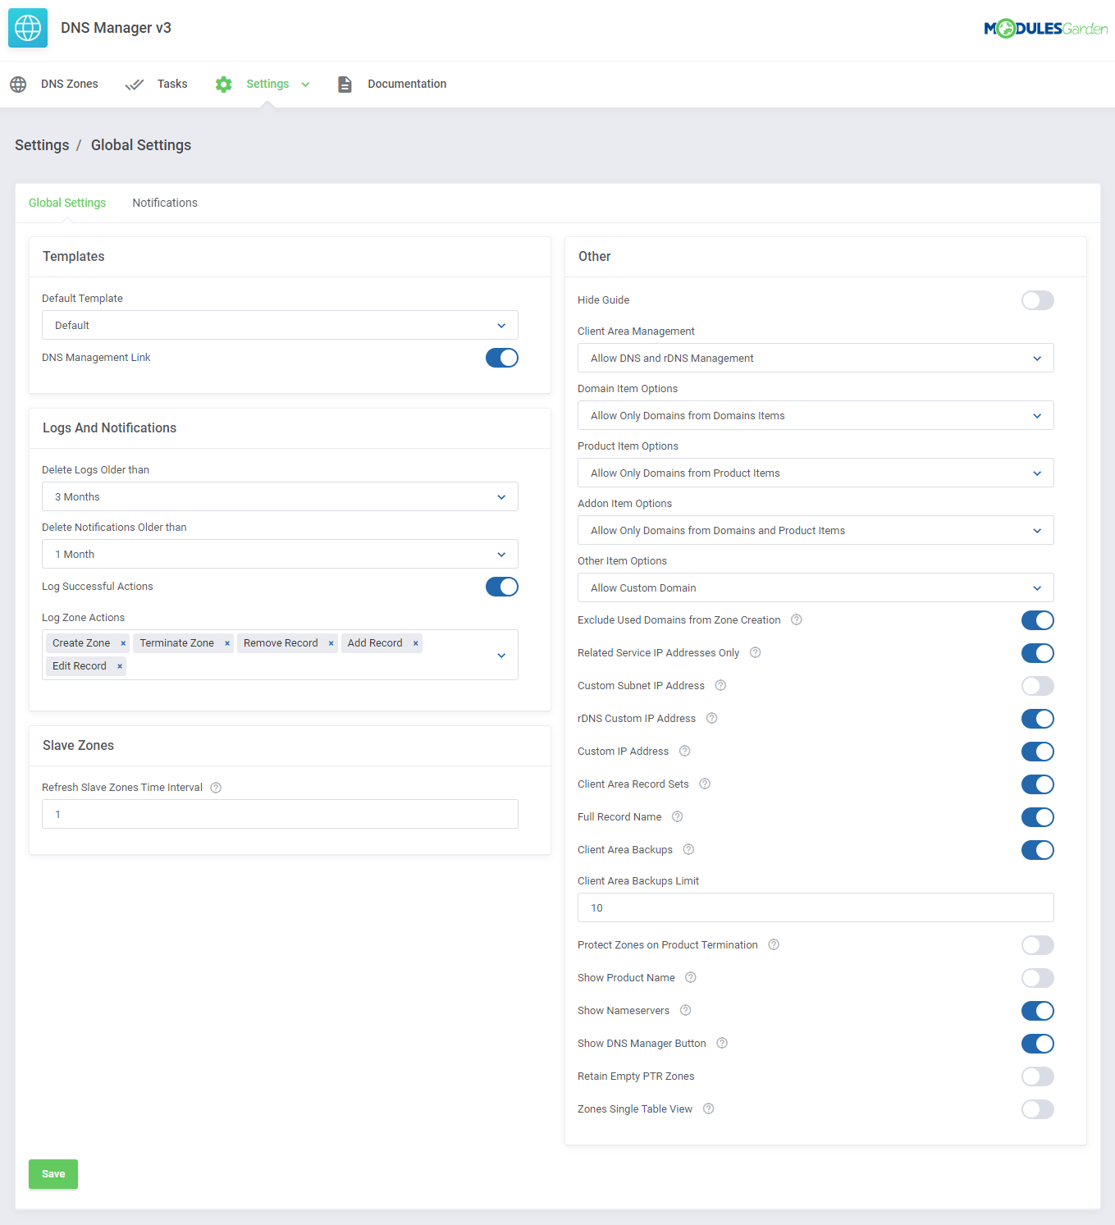
Task: Open Client Area Management dropdown
Action: (816, 358)
